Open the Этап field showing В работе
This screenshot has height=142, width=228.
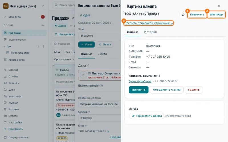click(x=99, y=36)
